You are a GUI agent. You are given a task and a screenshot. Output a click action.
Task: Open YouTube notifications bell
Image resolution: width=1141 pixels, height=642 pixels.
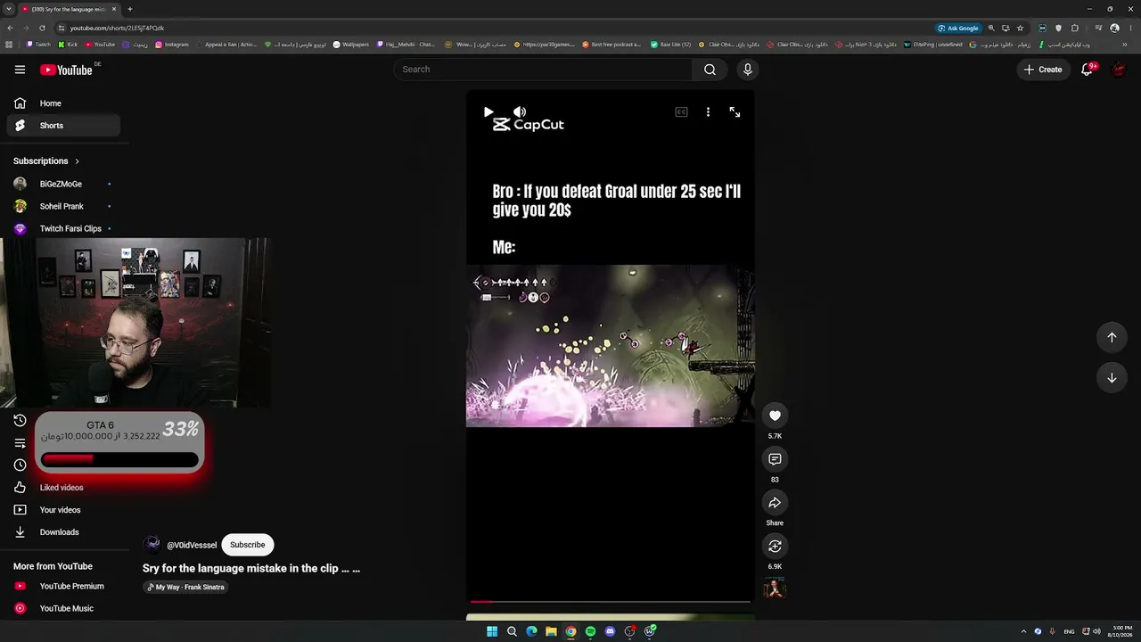[1087, 70]
